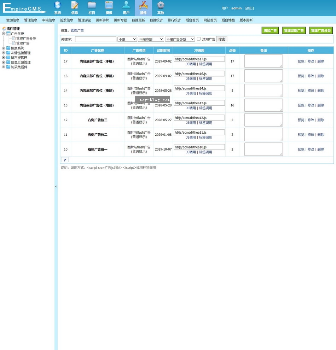This screenshot has height=350, width=336.
Task: Open 审核信息 in the submenu bar
Action: [48, 20]
